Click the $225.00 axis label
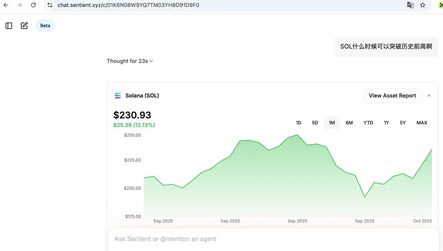 [x=132, y=160]
